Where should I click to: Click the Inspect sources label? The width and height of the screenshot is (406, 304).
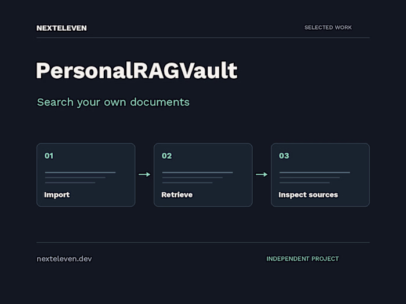click(308, 195)
